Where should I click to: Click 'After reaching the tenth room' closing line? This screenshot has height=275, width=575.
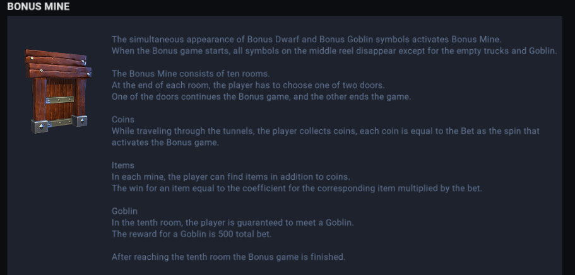[228, 257]
